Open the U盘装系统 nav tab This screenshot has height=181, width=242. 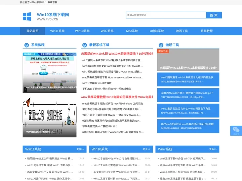pos(157,31)
